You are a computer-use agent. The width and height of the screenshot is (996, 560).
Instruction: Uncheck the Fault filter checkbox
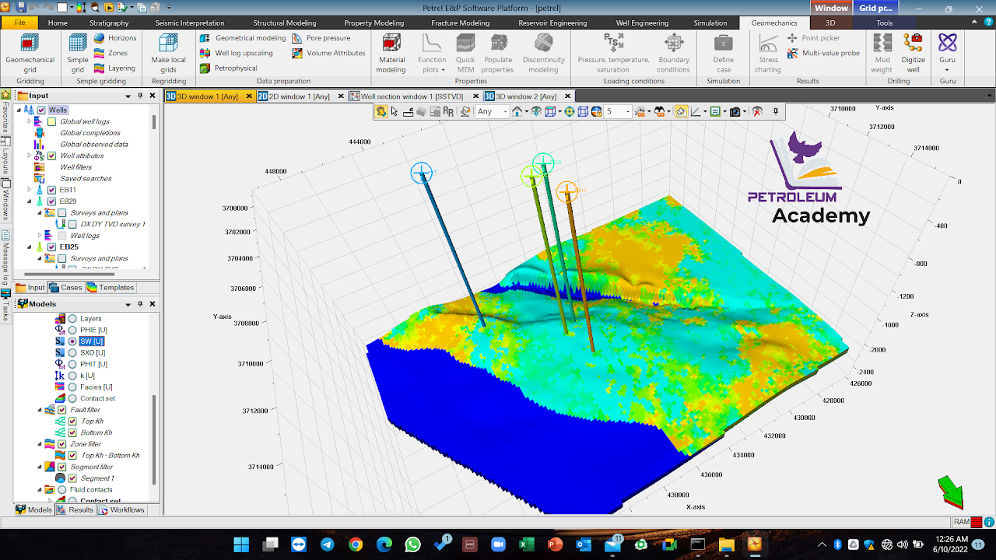62,410
